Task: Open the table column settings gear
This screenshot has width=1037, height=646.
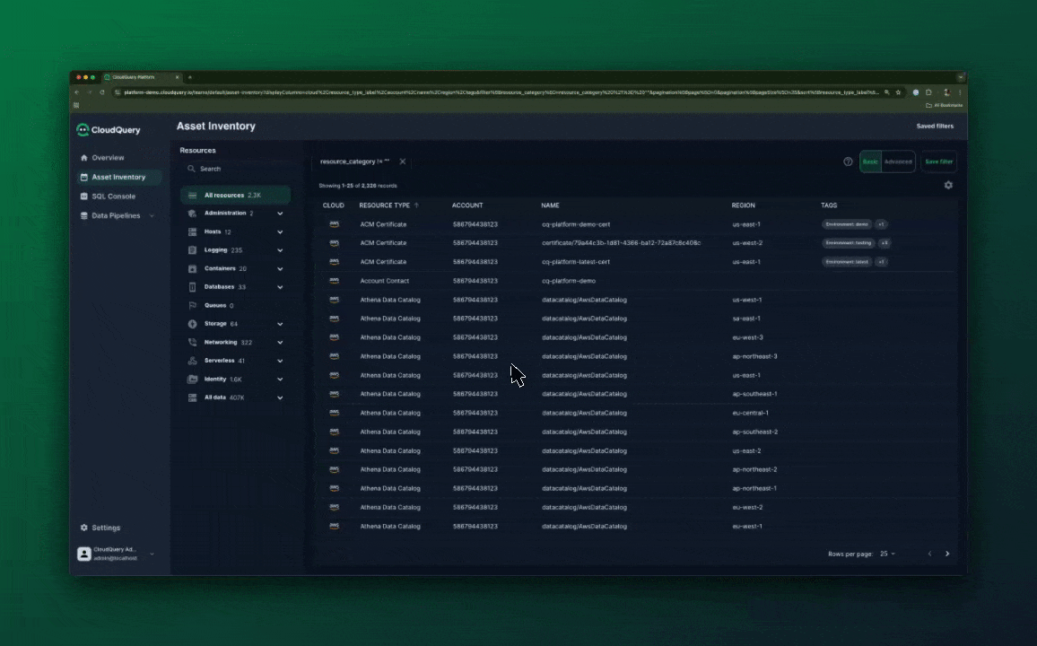Action: click(x=948, y=185)
